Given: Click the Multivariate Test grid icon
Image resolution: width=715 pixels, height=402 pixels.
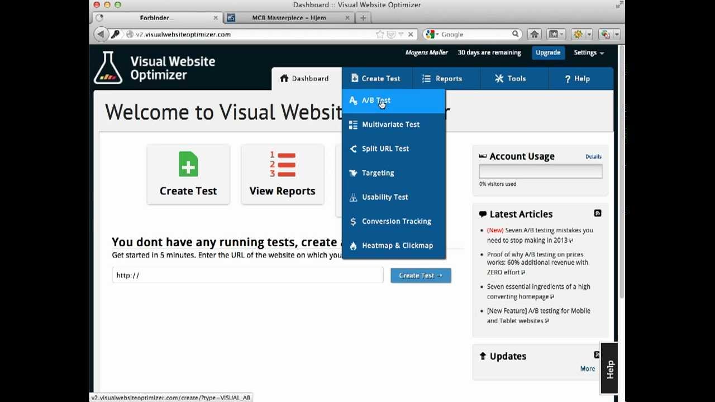Looking at the screenshot, I should (353, 125).
